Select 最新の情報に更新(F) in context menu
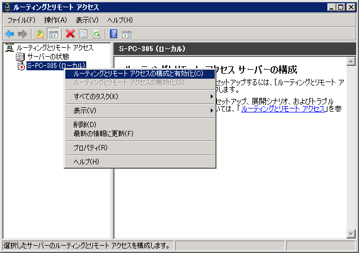This screenshot has height=253, width=359. coord(103,134)
